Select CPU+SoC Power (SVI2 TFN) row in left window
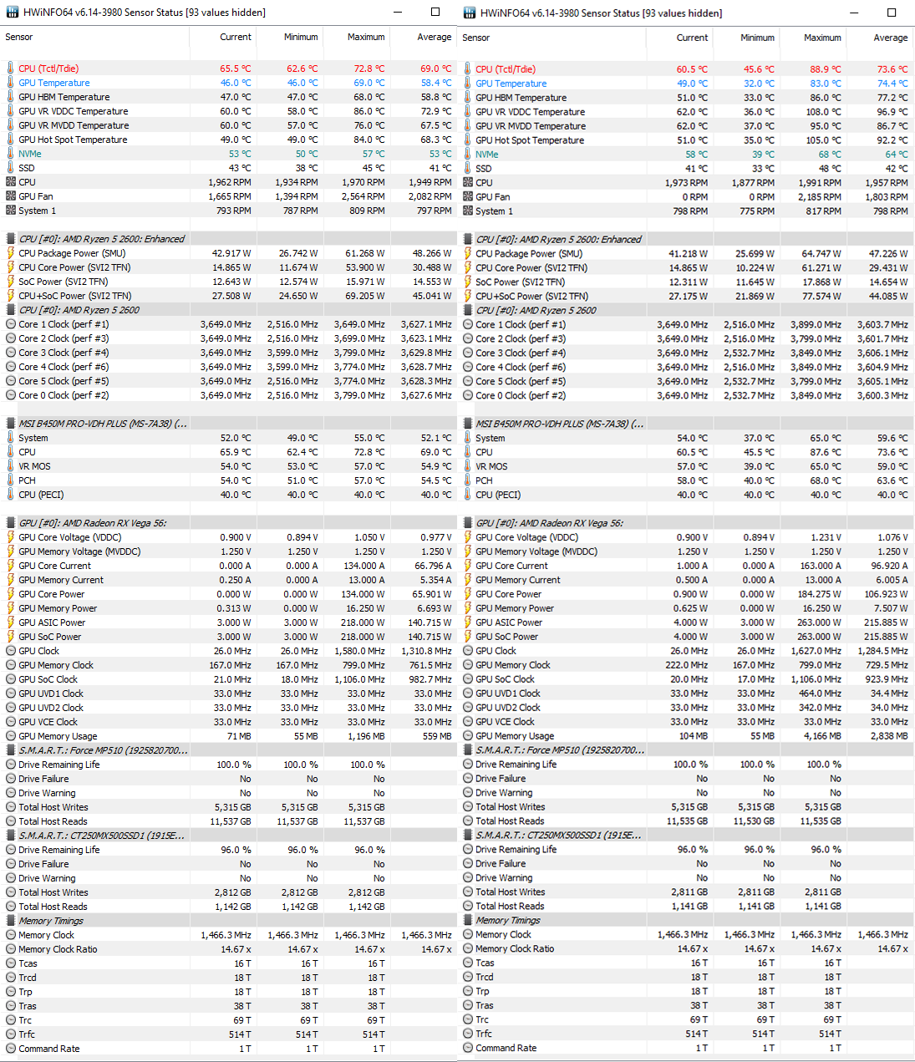This screenshot has width=915, height=1062. tap(228, 296)
